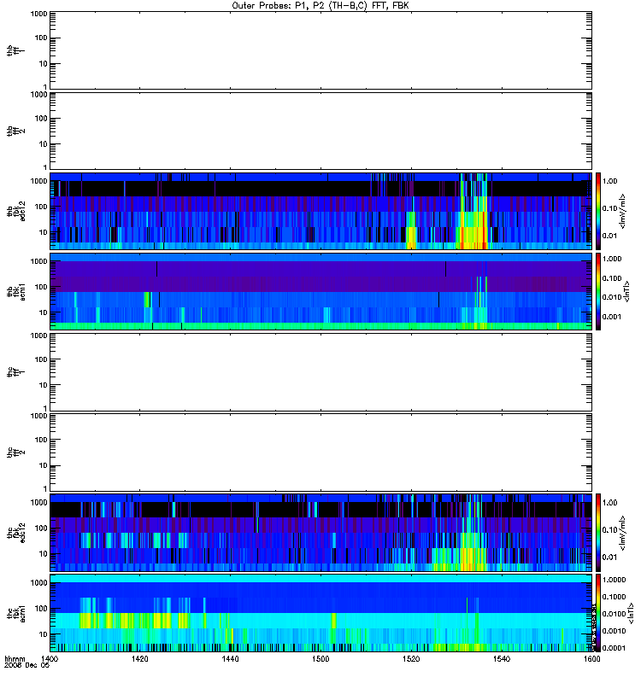Click the 0.0100 tick on thc scm1 colorbar

point(614,614)
